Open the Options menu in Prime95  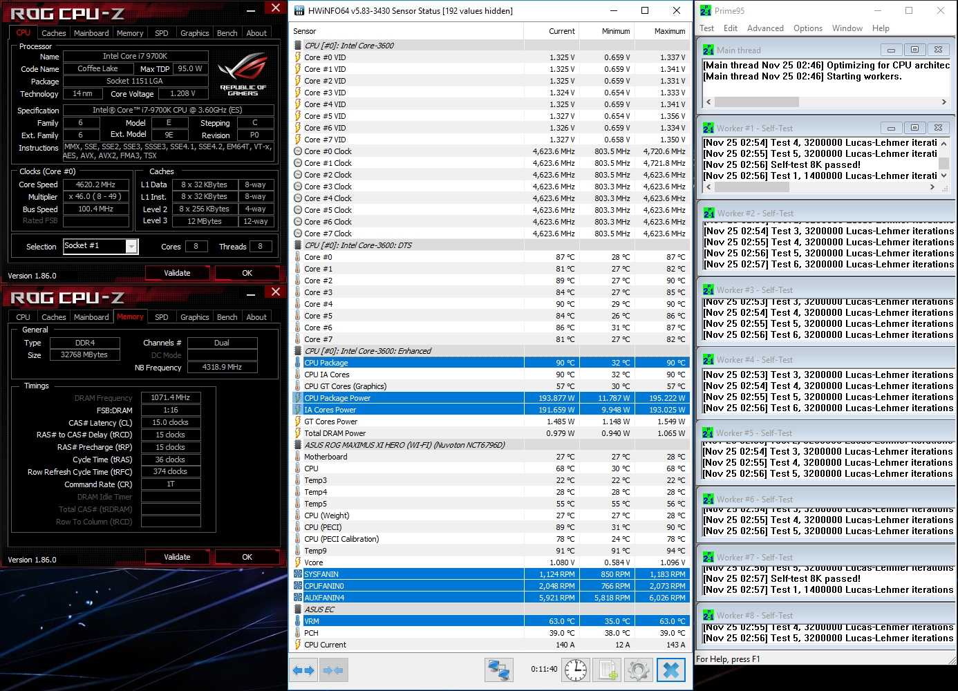(807, 28)
